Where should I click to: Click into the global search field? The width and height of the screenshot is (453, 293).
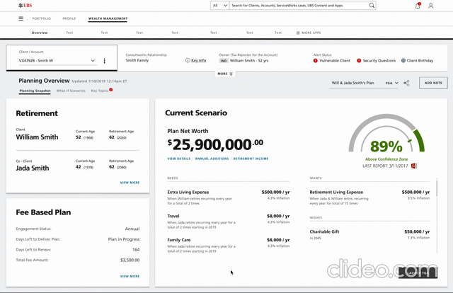coord(299,5)
